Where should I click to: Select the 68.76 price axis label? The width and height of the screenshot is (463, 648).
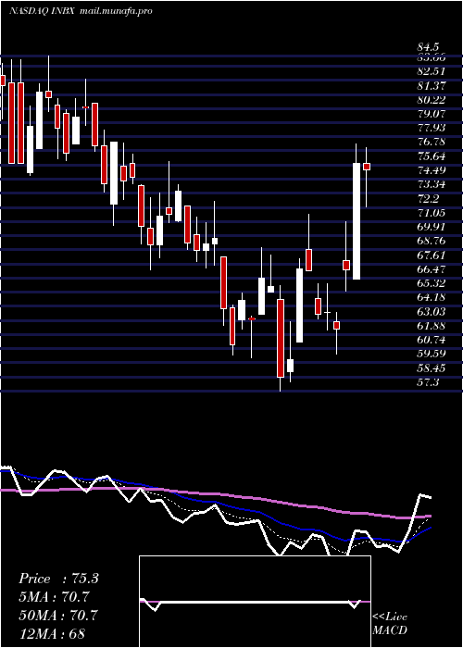coord(431,241)
